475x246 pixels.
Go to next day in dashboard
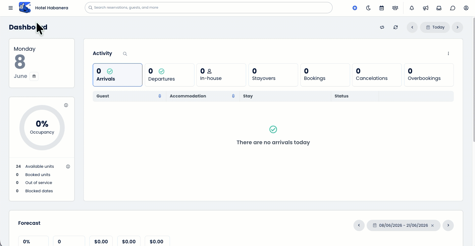(457, 27)
